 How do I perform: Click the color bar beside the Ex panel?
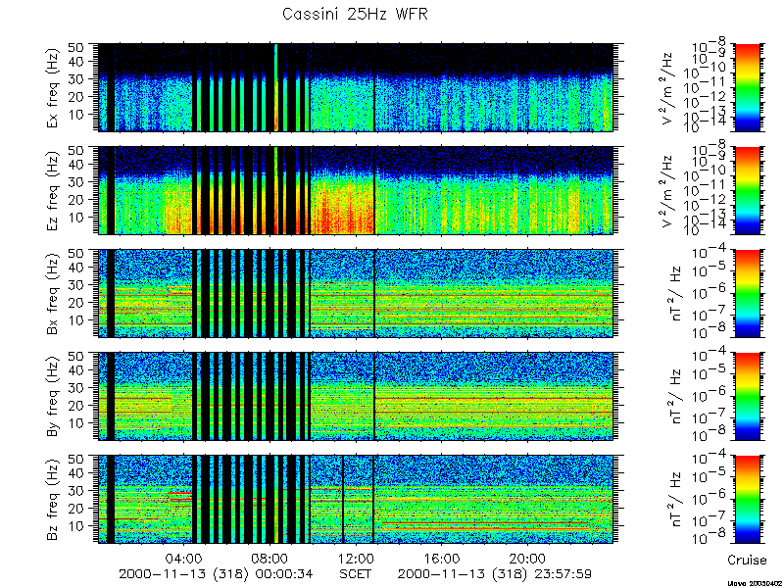tap(748, 87)
